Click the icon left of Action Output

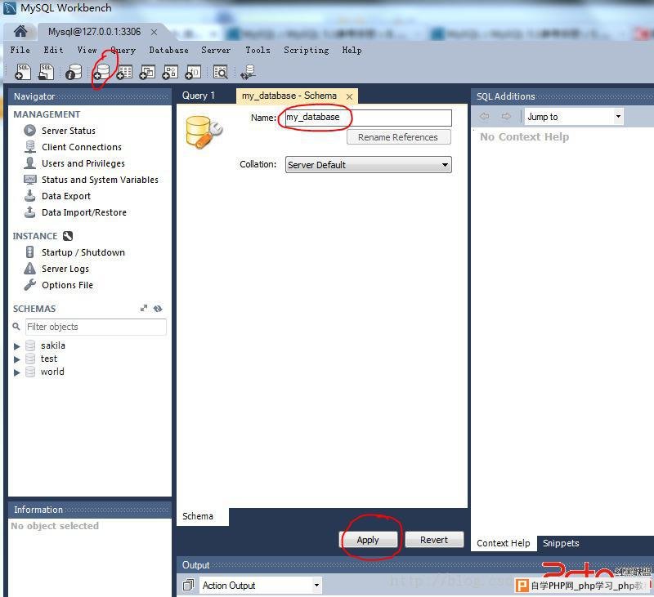[x=188, y=586]
